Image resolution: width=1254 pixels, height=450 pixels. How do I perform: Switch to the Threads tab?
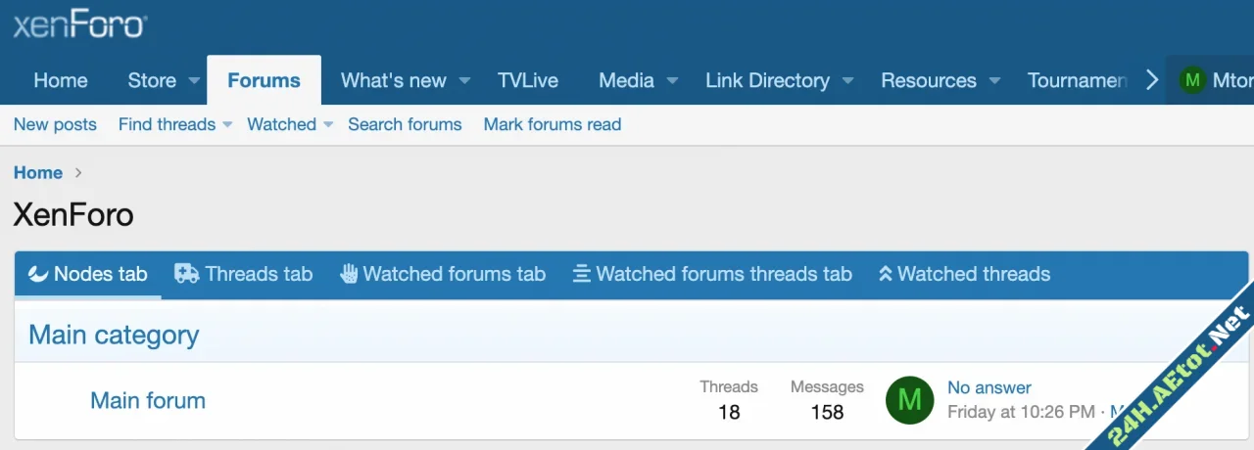244,274
